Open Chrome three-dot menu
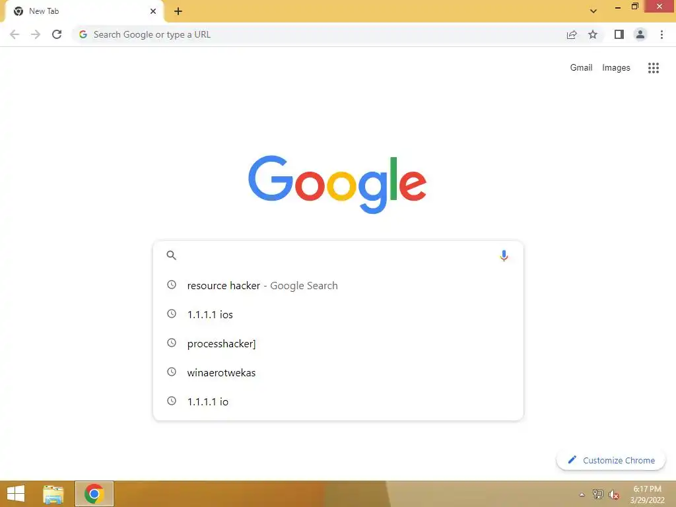The width and height of the screenshot is (676, 507). point(661,34)
